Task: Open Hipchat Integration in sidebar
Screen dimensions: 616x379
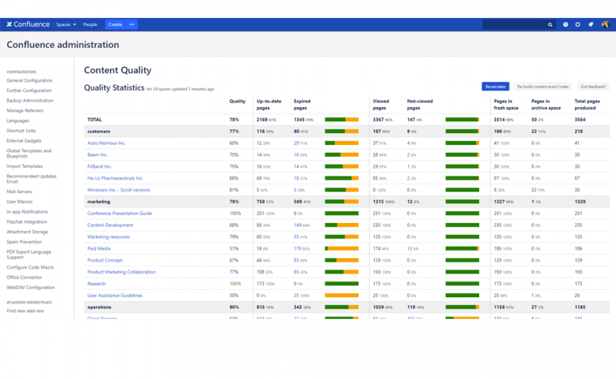Action: [x=27, y=222]
